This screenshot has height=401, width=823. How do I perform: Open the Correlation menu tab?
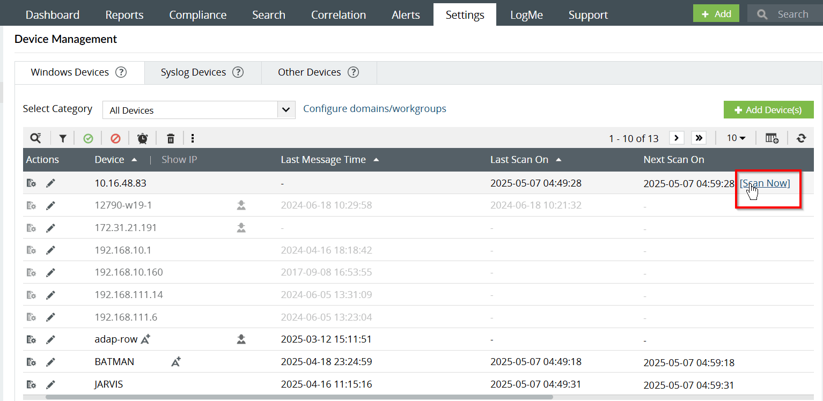point(339,15)
